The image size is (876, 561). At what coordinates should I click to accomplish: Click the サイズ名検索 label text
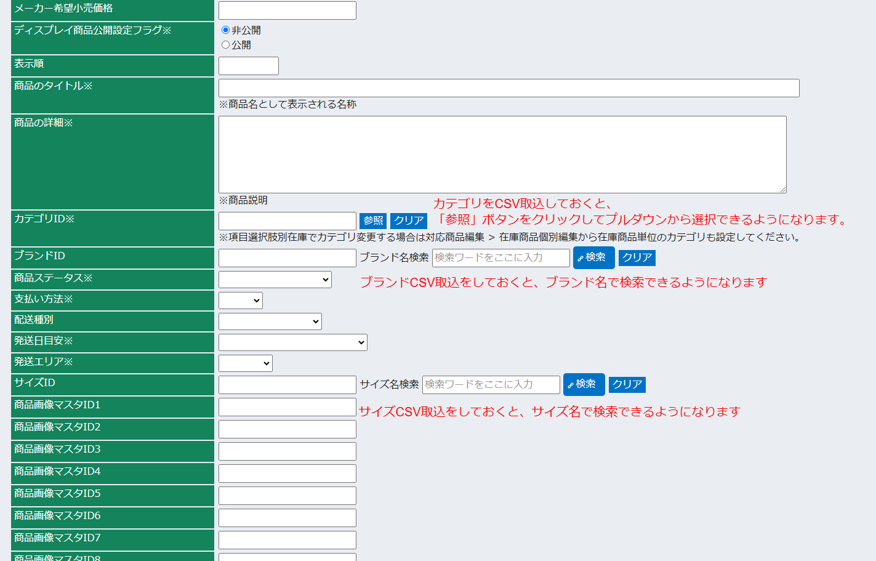pos(389,385)
